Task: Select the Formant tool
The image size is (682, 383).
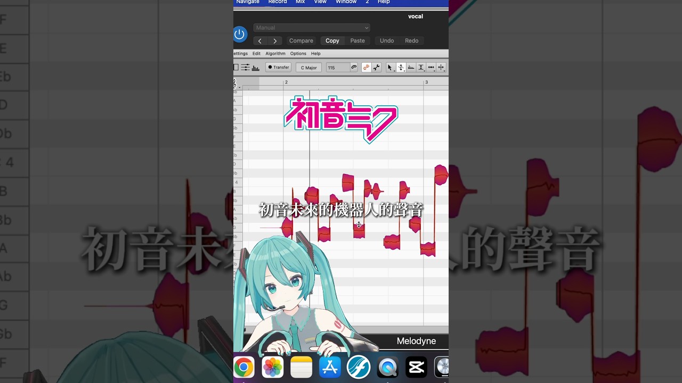Action: click(411, 68)
